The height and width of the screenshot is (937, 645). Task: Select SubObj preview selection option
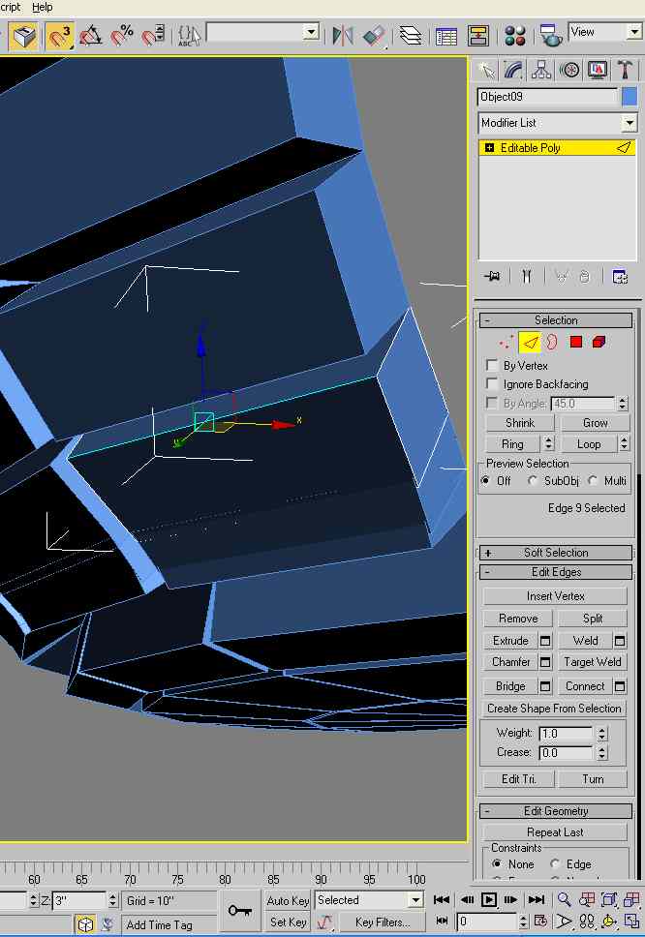[x=533, y=481]
